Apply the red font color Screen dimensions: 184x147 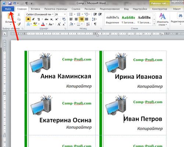click(43, 24)
